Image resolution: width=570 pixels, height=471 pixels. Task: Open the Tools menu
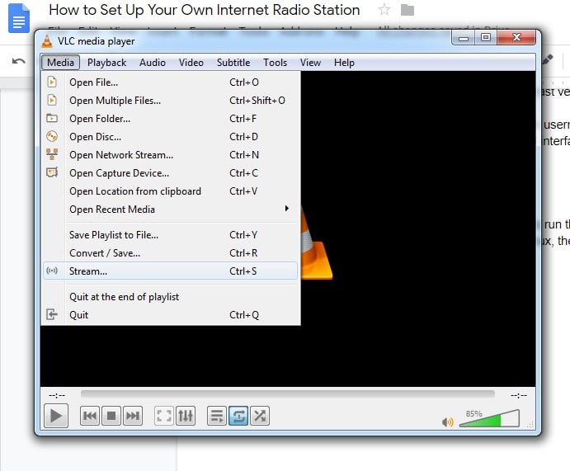tap(276, 63)
